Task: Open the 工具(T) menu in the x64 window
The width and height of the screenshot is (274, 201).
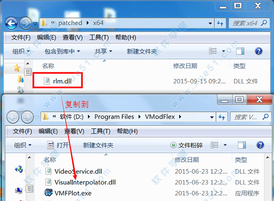Action: tap(99, 38)
